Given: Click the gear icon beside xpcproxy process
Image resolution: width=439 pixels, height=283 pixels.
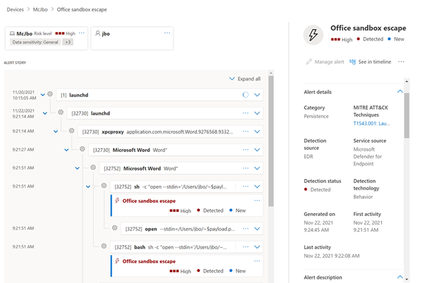Looking at the screenshot, I should (x=71, y=131).
